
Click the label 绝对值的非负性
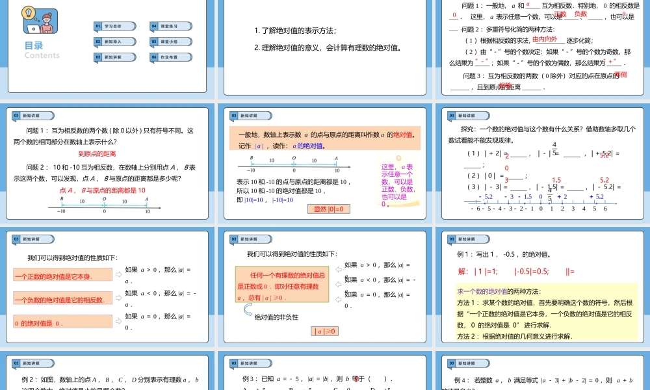(x=276, y=317)
